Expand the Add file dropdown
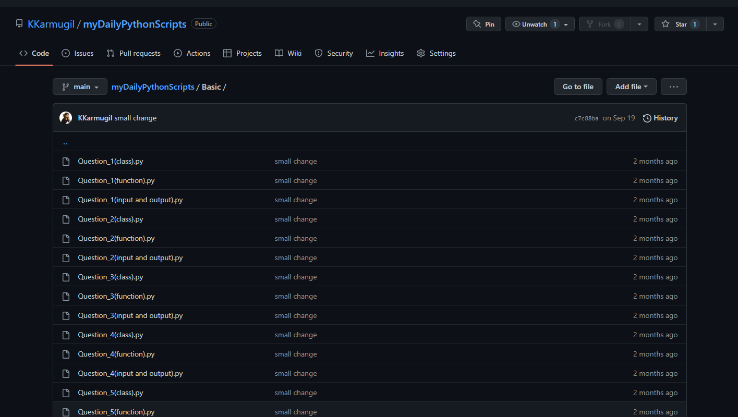This screenshot has height=417, width=738. pos(632,87)
